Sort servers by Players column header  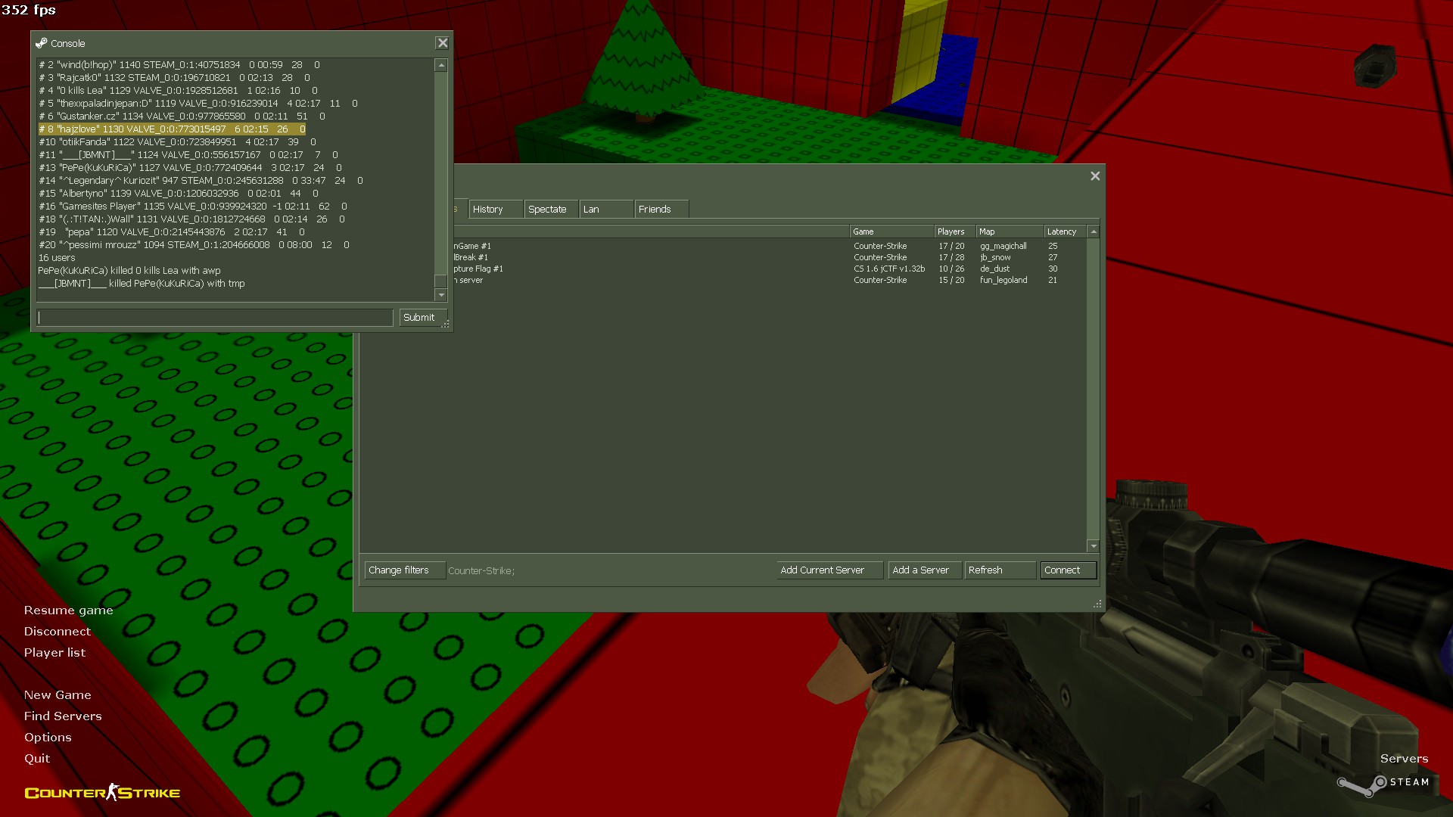click(952, 231)
